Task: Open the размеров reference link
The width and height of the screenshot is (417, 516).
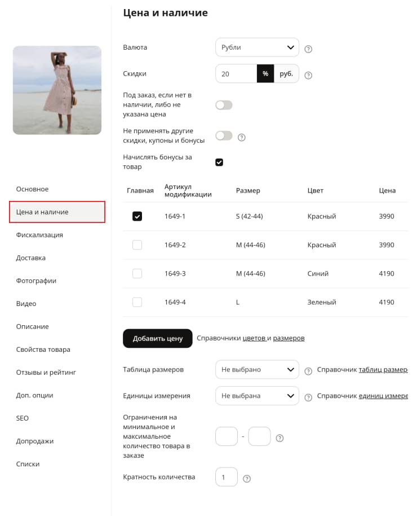Action: 289,338
